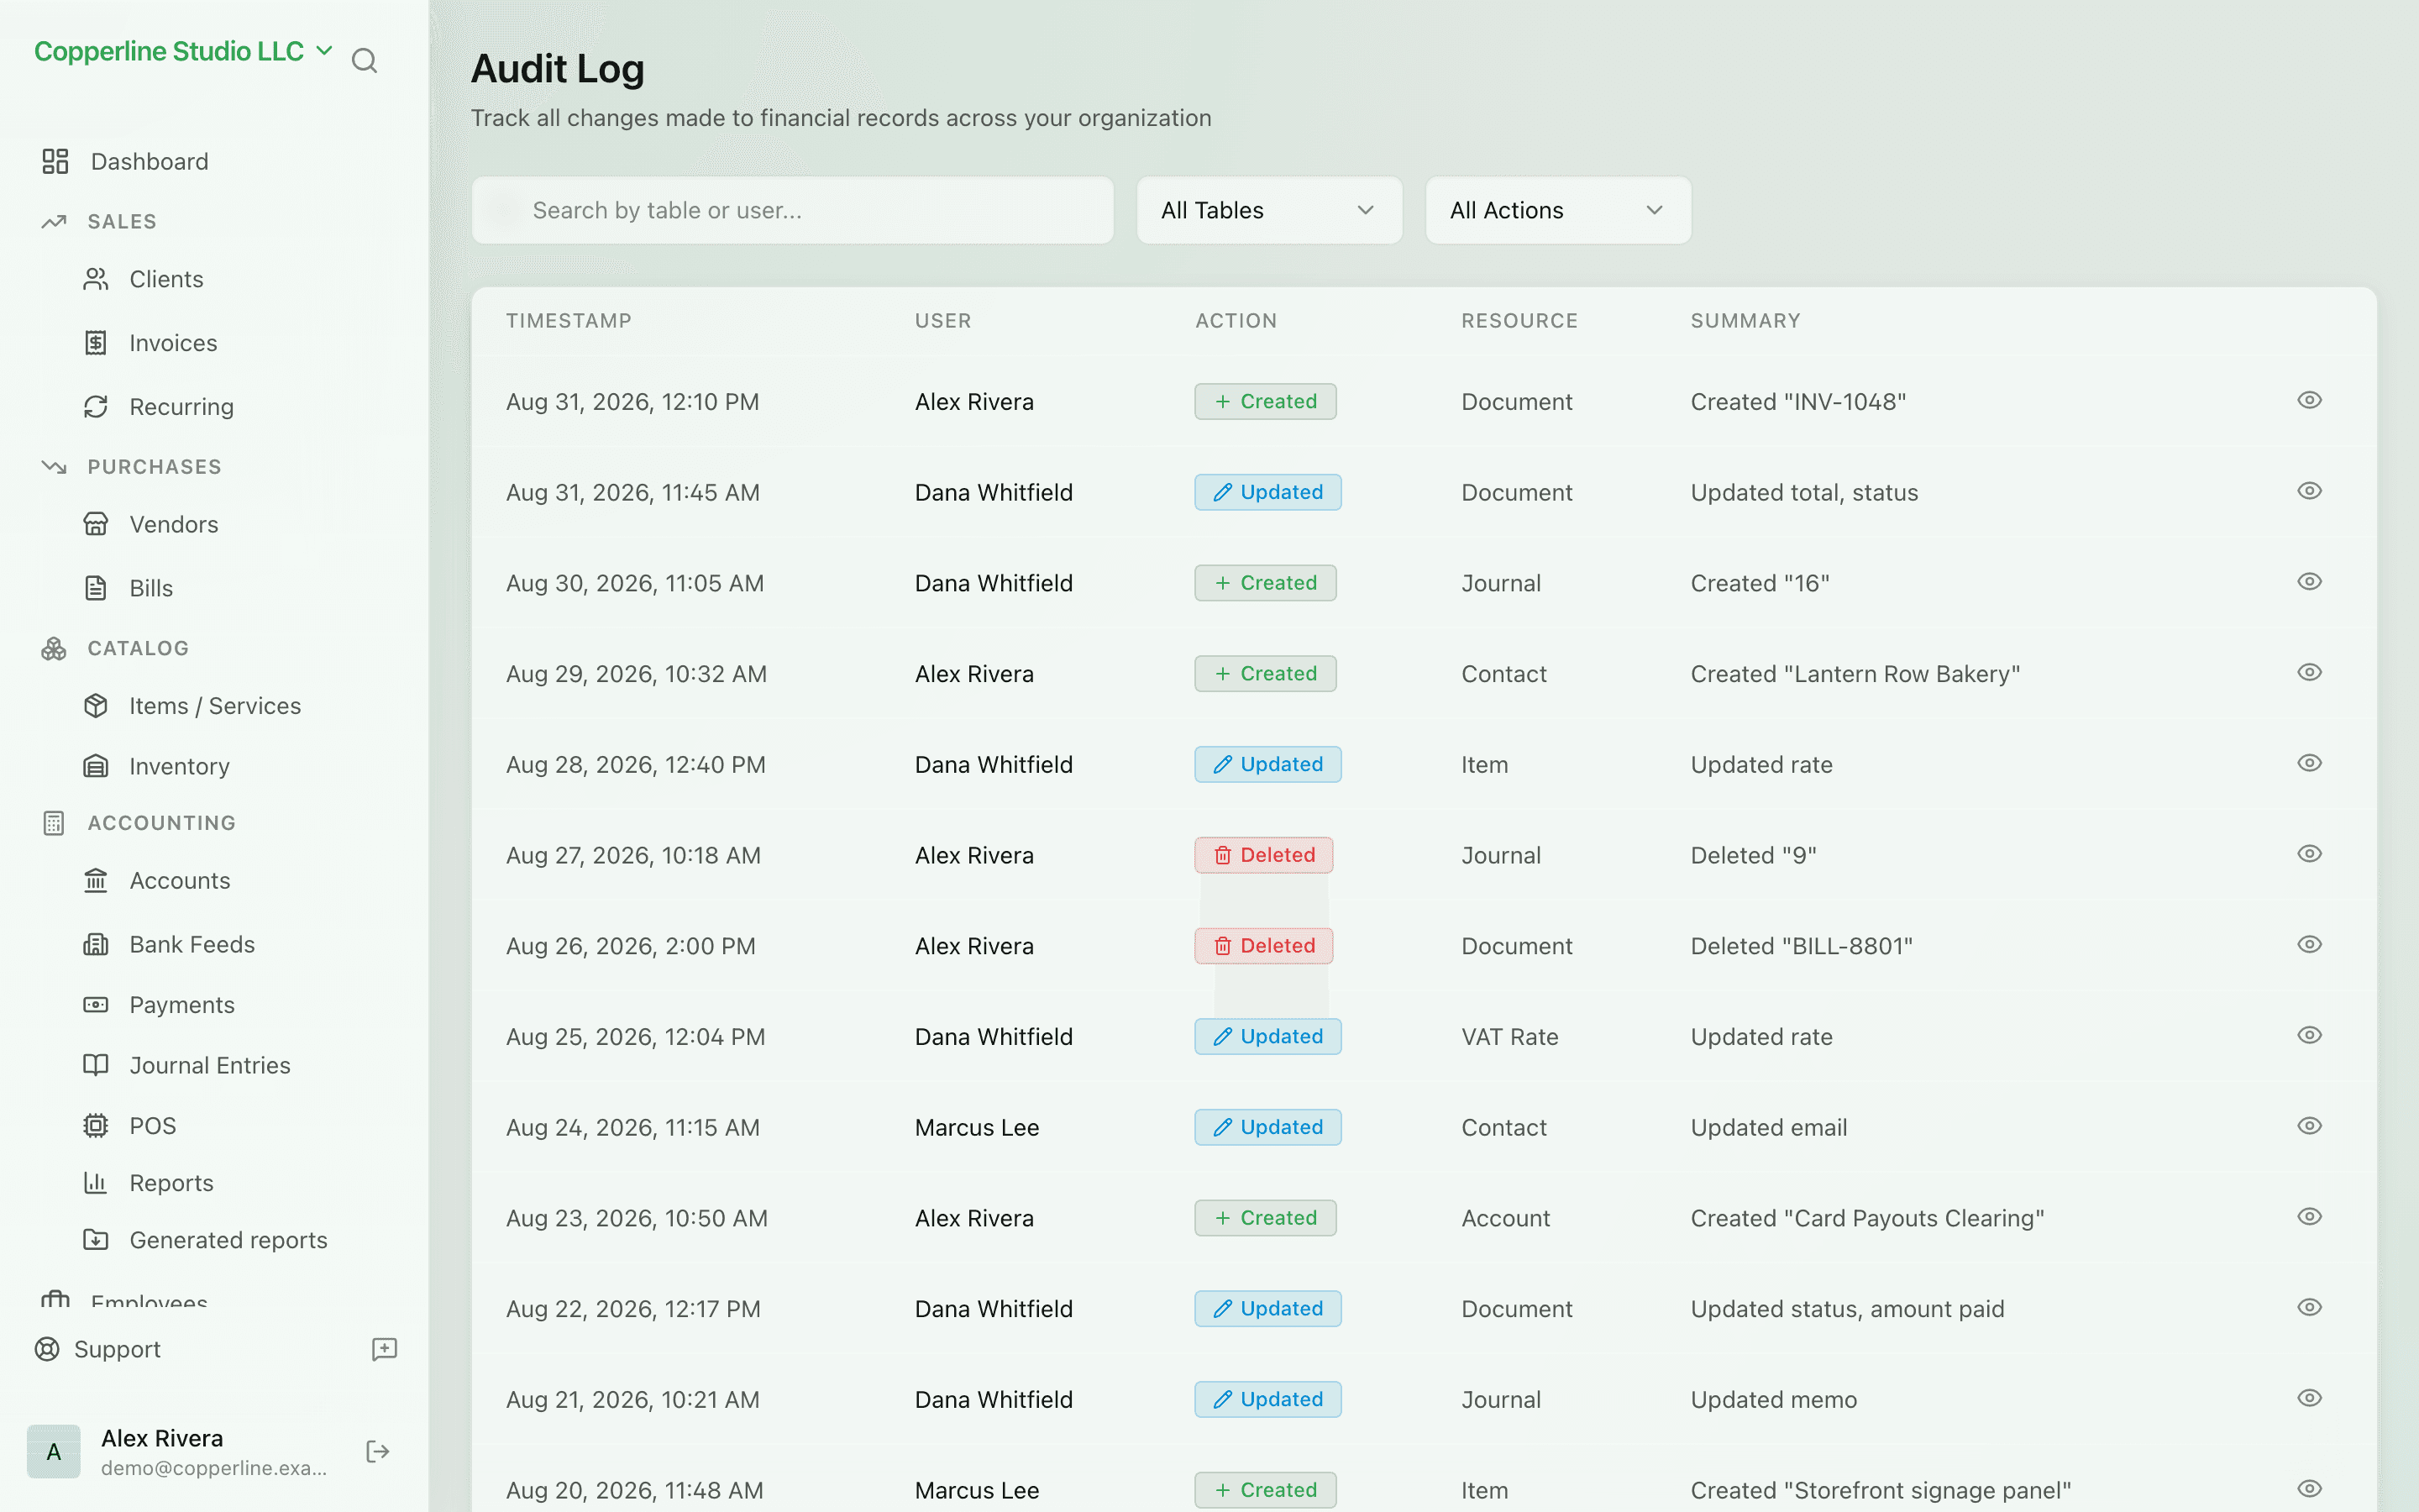Click the Inventory warehouse icon

click(96, 766)
